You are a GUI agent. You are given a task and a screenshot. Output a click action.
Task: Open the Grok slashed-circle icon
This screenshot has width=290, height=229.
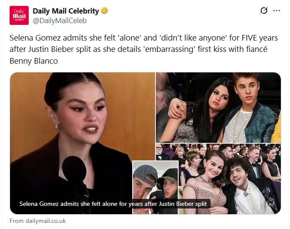click(263, 10)
